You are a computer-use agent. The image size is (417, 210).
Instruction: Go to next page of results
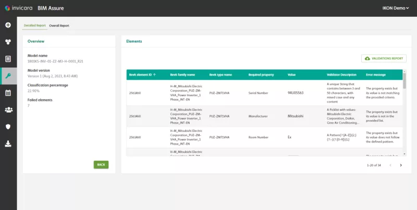400,165
